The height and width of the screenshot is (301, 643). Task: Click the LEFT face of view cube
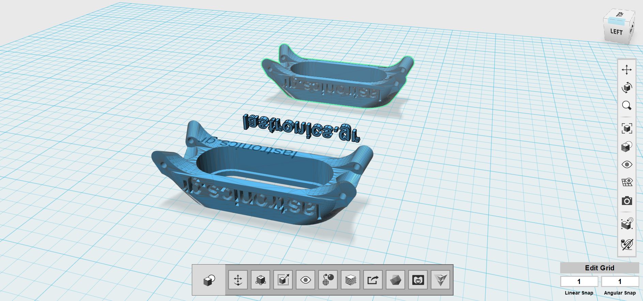click(616, 32)
